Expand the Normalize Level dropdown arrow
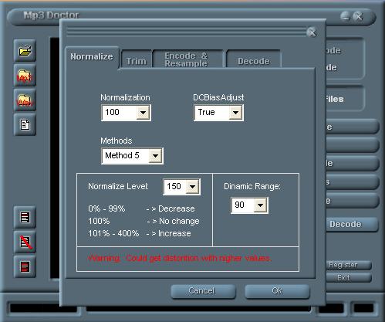385x322 pixels. pos(193,187)
